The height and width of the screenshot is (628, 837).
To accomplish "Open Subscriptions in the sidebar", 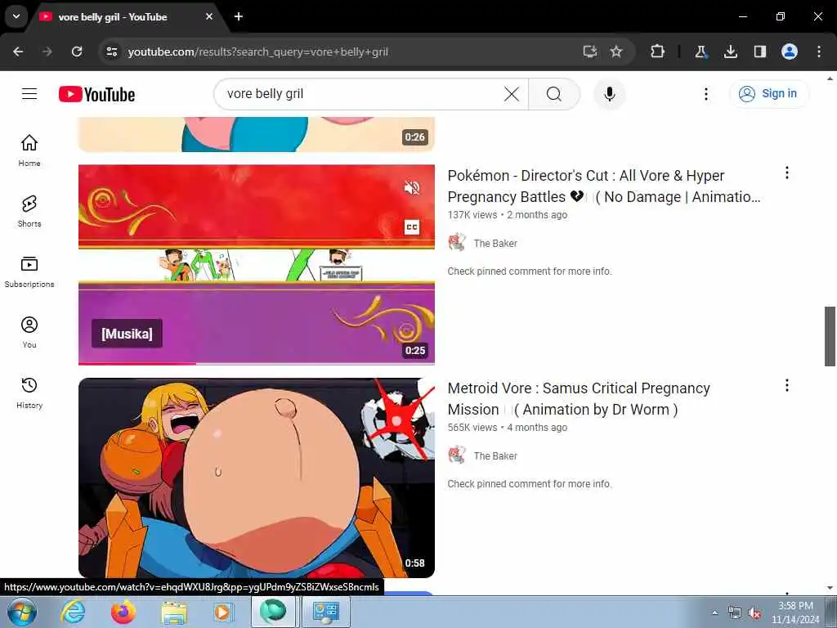I will [29, 271].
